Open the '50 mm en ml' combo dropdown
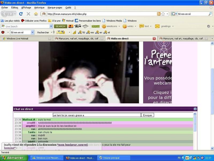The height and width of the screenshot is (161, 214). coord(33,32)
